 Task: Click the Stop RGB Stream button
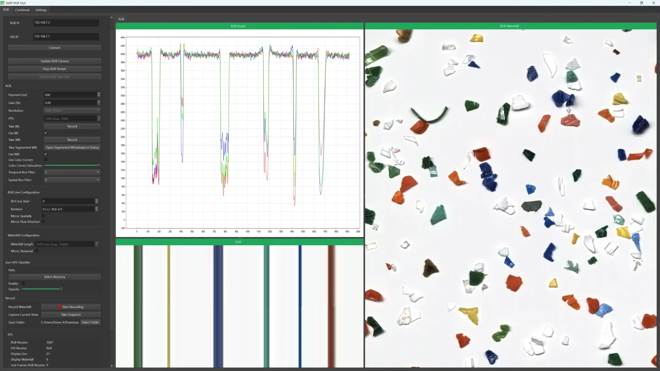[x=54, y=69]
